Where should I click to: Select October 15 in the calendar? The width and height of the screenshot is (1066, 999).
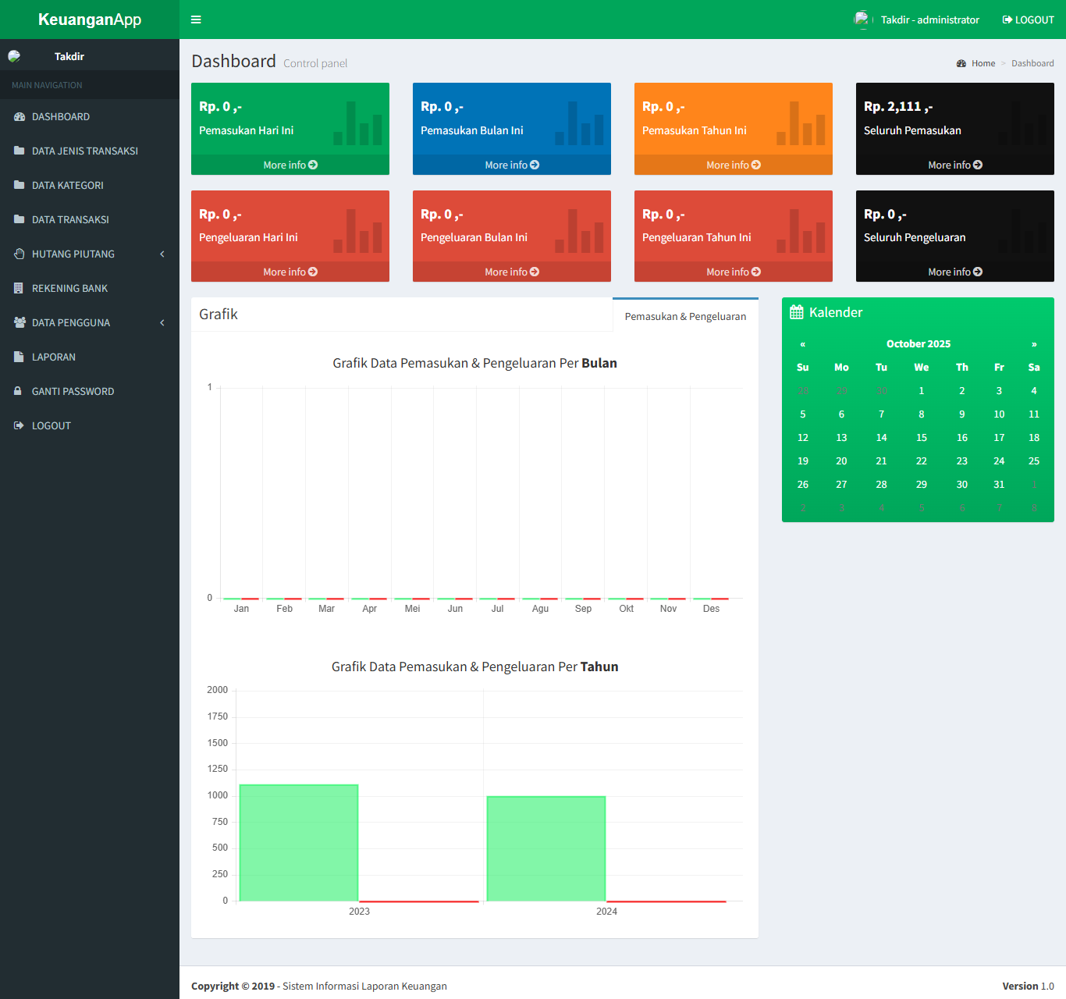pos(922,438)
